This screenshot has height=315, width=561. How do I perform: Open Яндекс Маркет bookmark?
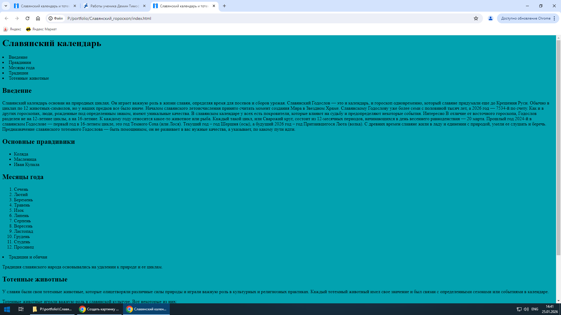(x=41, y=29)
